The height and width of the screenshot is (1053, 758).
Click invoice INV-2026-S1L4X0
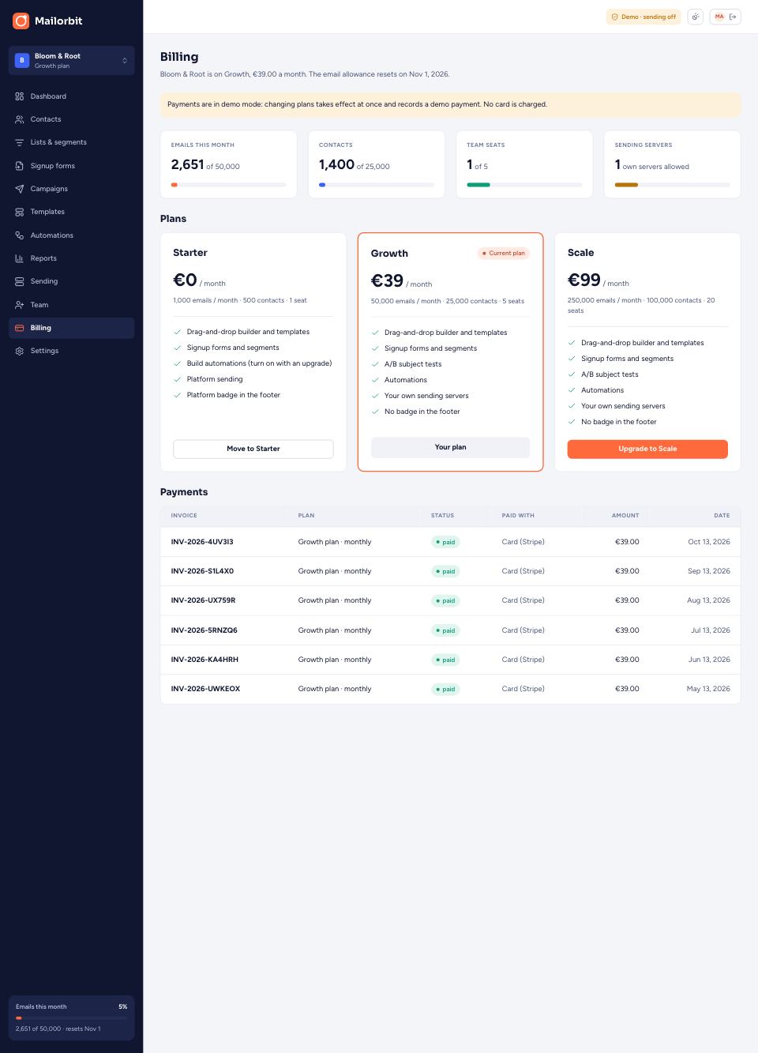pyautogui.click(x=202, y=571)
